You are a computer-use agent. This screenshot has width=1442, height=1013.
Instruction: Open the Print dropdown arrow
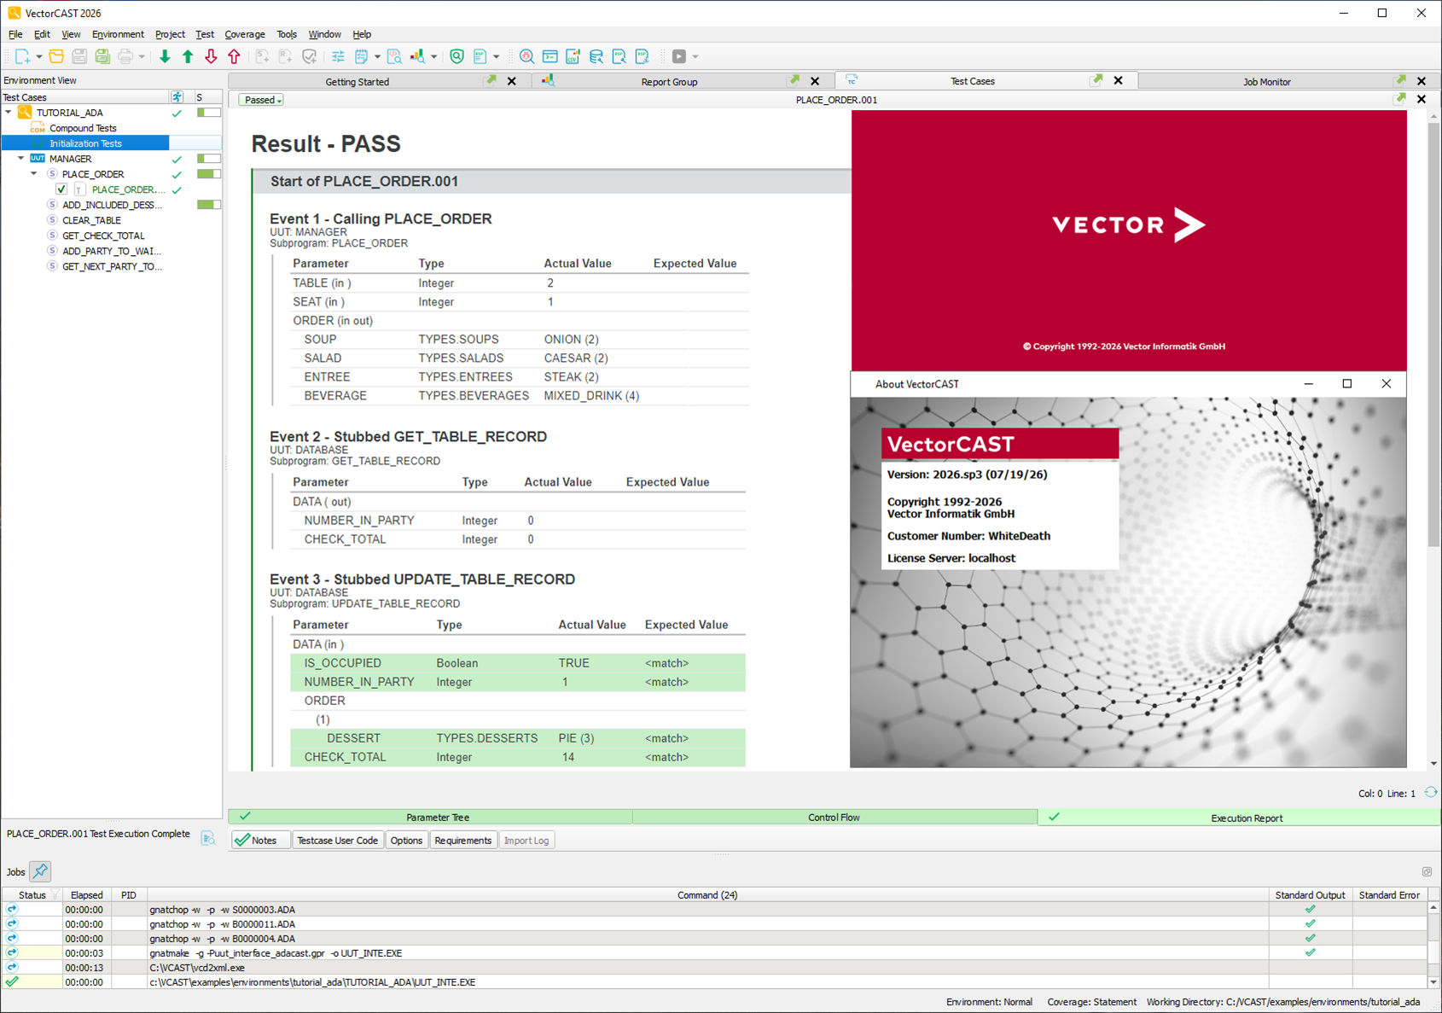pyautogui.click(x=142, y=57)
